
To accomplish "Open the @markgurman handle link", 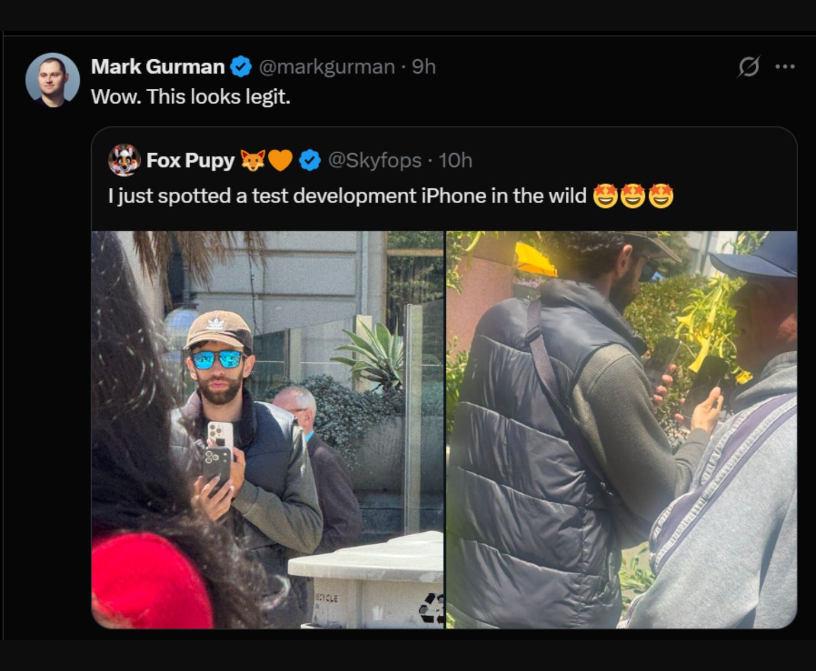I will coord(327,67).
